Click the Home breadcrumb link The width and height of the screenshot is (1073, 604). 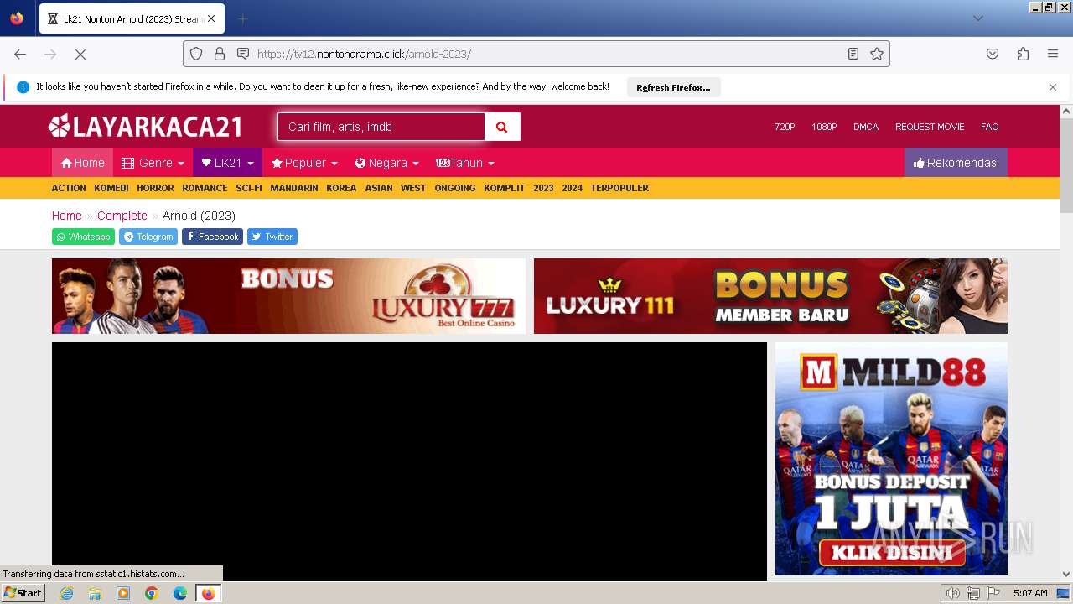click(x=67, y=216)
